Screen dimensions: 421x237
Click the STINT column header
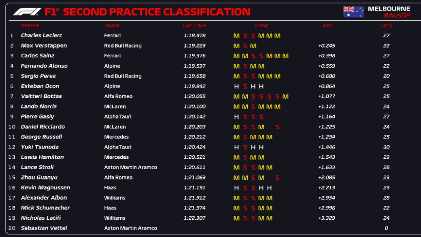[261, 26]
